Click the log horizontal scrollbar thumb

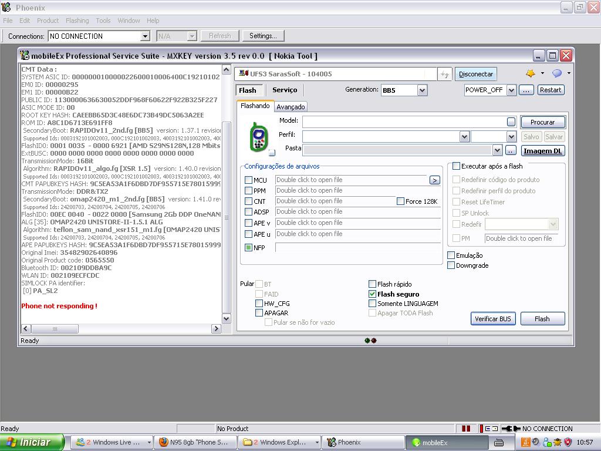55,329
